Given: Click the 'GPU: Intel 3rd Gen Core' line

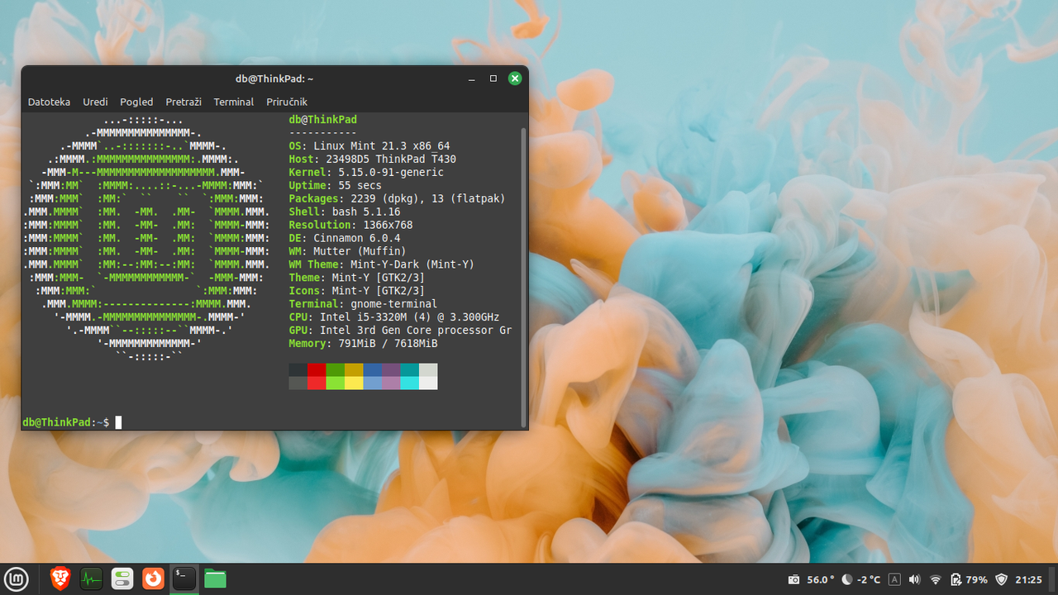Looking at the screenshot, I should [400, 331].
